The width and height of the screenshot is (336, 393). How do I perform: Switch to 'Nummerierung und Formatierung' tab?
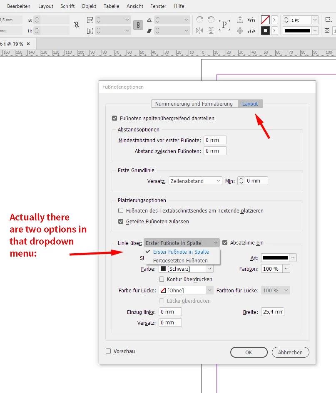tap(194, 104)
